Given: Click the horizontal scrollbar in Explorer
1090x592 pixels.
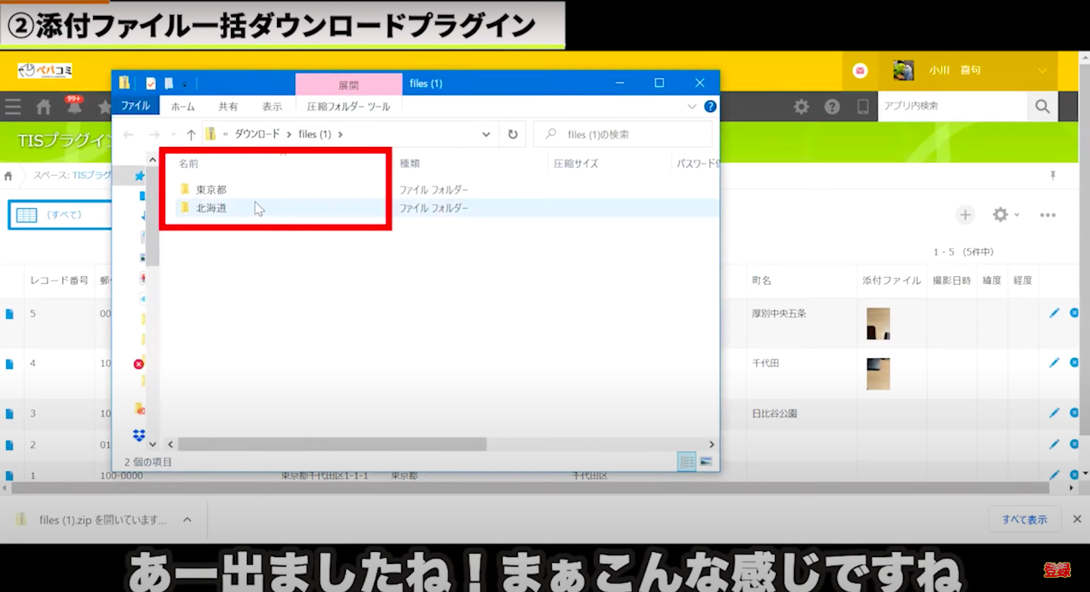Looking at the screenshot, I should click(x=332, y=444).
